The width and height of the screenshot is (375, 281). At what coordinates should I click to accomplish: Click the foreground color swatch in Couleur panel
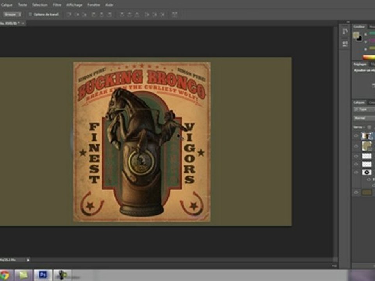point(355,35)
